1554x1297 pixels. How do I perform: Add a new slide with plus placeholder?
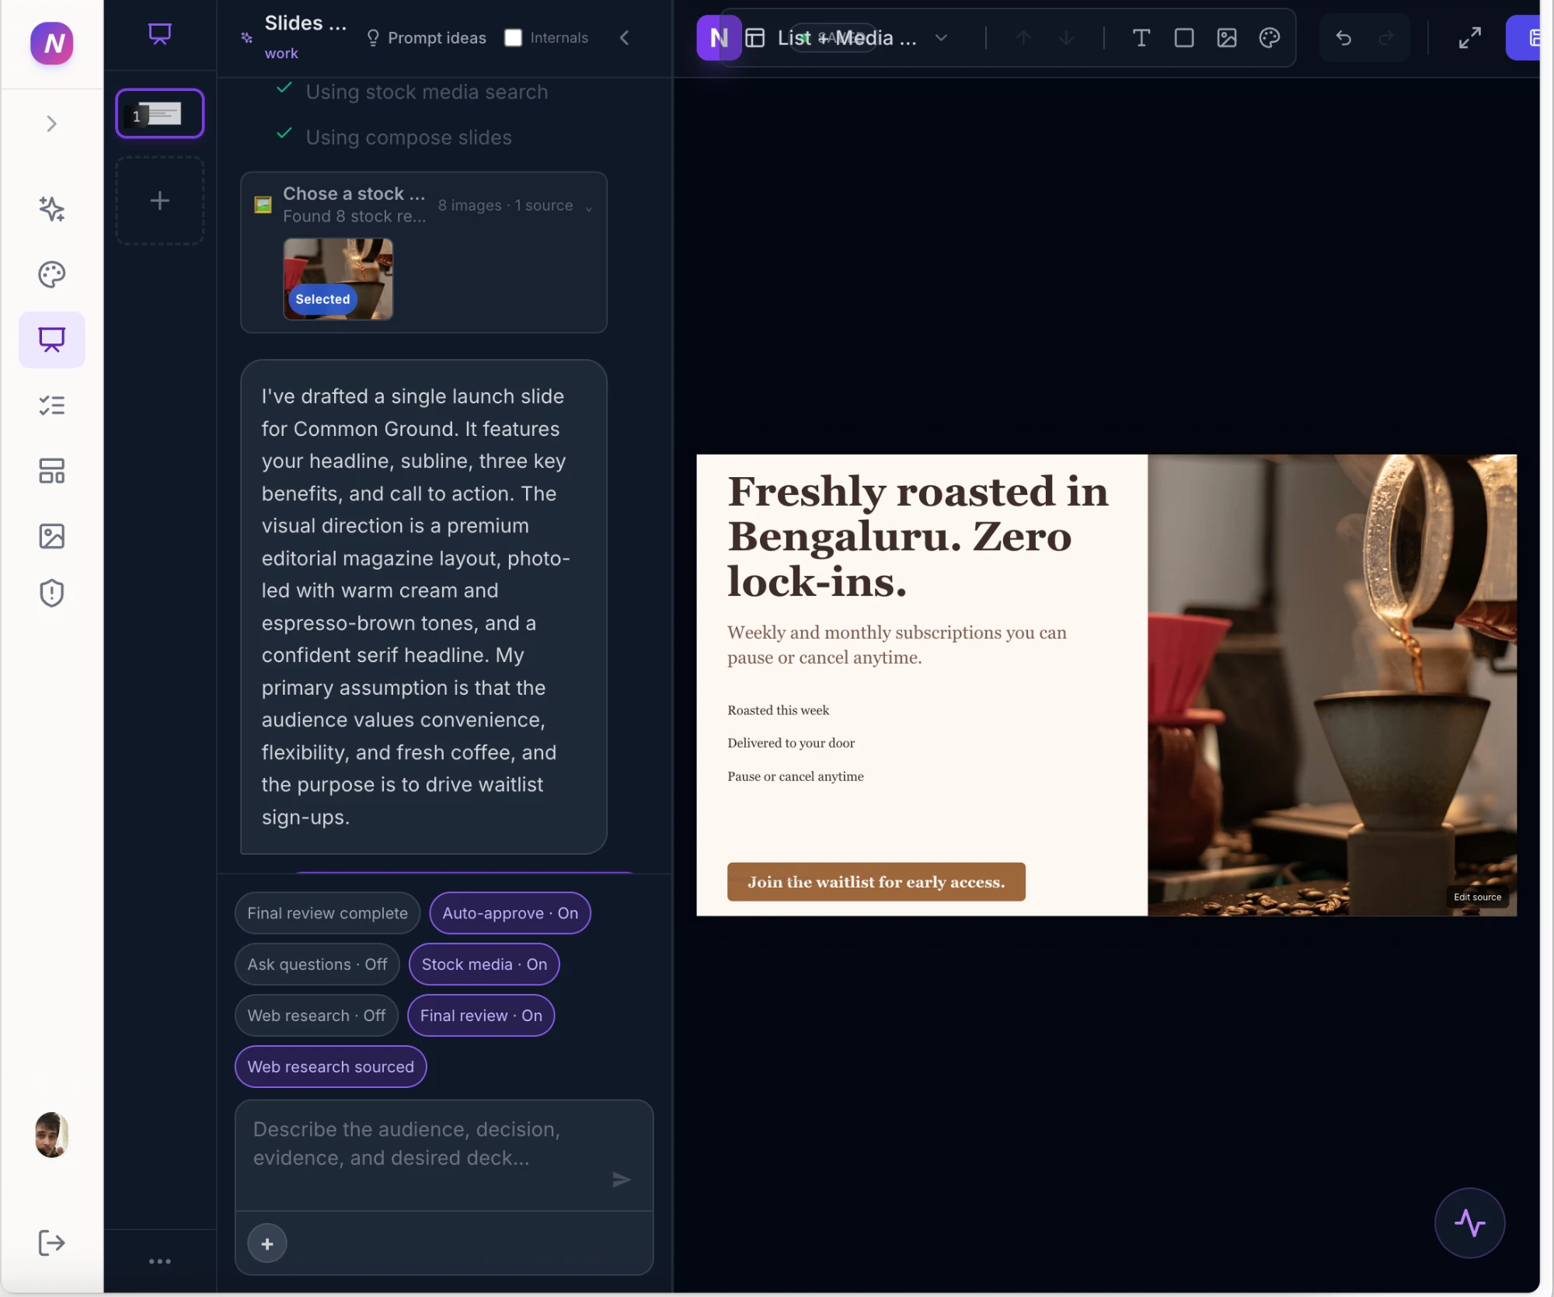point(160,200)
